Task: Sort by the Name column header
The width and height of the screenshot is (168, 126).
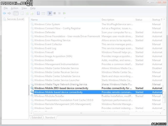Action: coord(65,20)
